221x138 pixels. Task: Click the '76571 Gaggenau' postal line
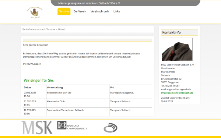170,82
